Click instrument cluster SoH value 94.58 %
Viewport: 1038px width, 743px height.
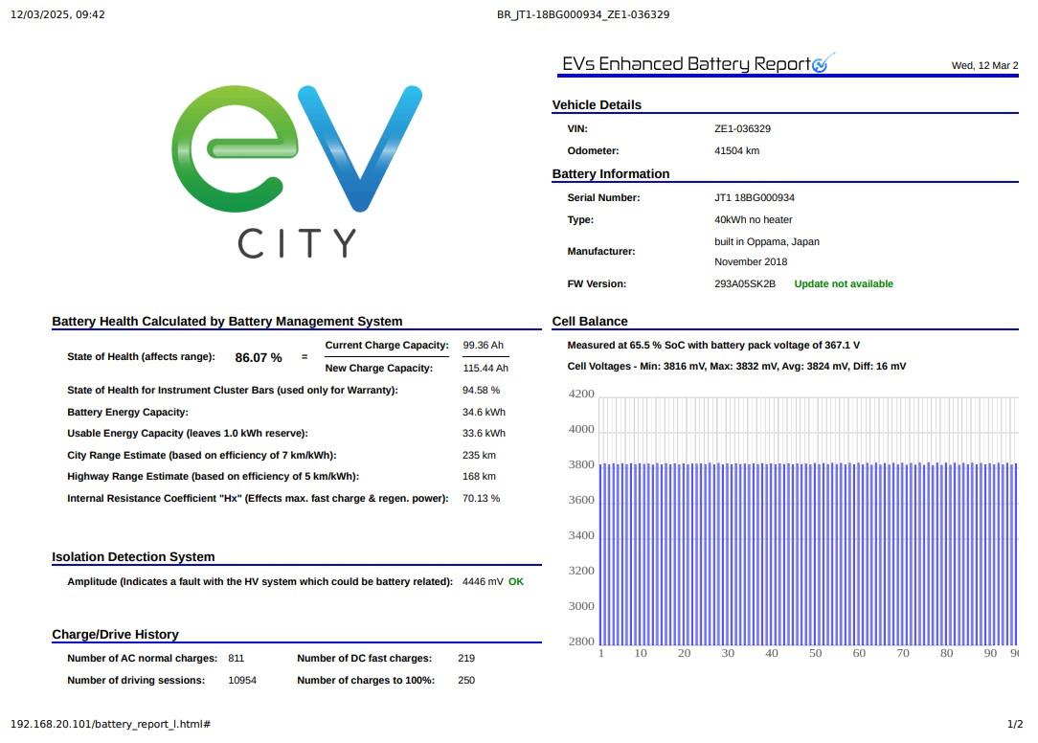pos(482,390)
